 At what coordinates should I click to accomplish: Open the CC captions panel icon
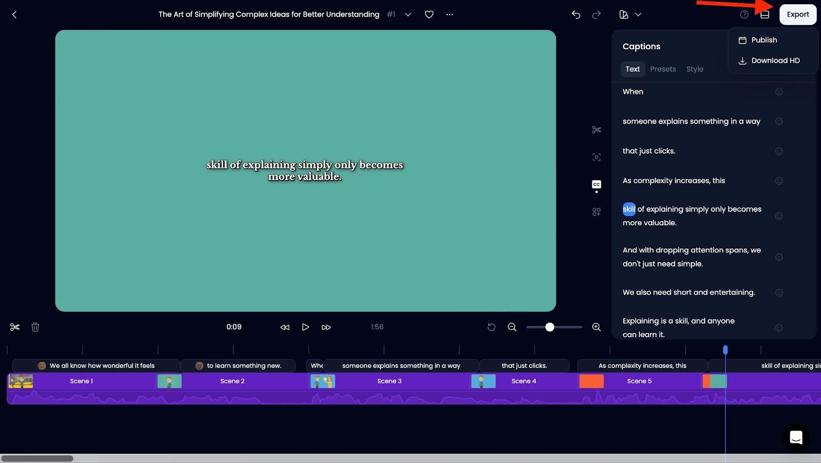[596, 184]
